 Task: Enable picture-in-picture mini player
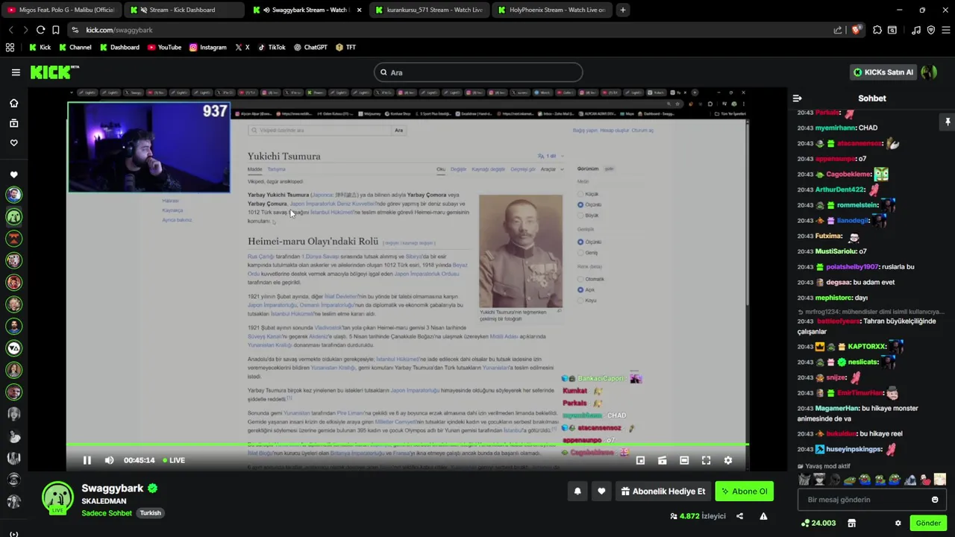pos(640,460)
